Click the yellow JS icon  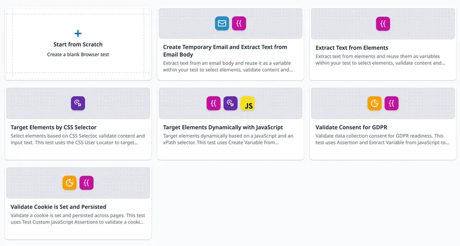point(248,104)
